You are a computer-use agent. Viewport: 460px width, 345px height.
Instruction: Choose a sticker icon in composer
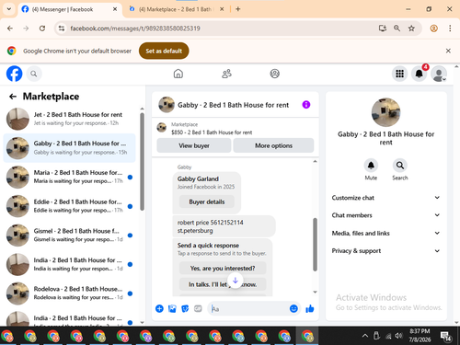185,308
